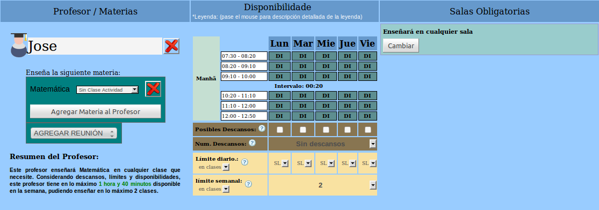Open Lun daily limit SL dropdown

(280, 163)
